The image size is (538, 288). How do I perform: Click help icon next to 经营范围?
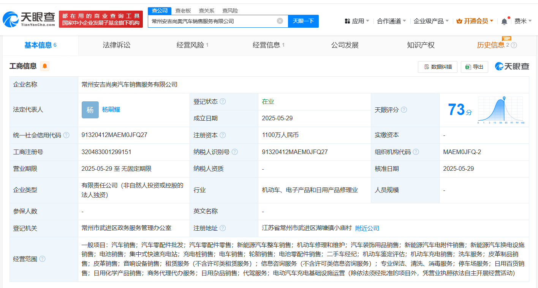tap(42, 259)
